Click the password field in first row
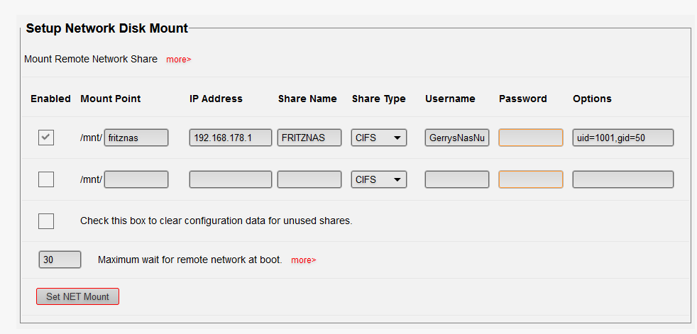Image resolution: width=697 pixels, height=334 pixels. tap(531, 138)
